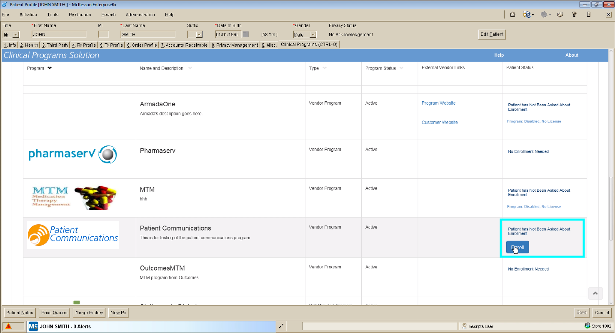Click the warning triangle alert icon
Screen dimensions: 615x333
tap(8, 326)
